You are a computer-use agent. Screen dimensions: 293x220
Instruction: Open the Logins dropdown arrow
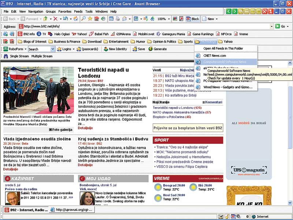(x=74, y=49)
